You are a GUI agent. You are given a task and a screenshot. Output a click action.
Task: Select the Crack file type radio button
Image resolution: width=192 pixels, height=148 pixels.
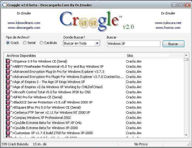8,43
